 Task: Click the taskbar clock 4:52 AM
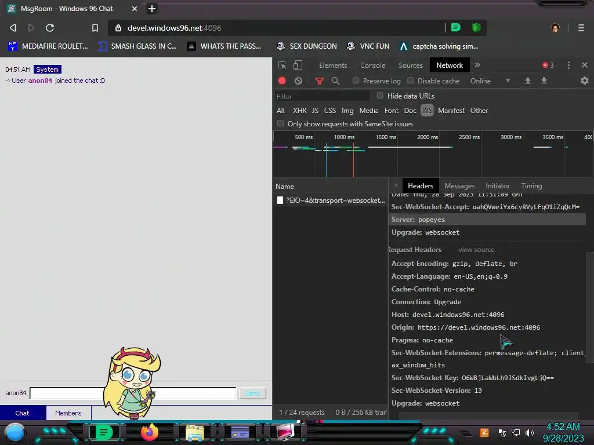click(x=563, y=426)
